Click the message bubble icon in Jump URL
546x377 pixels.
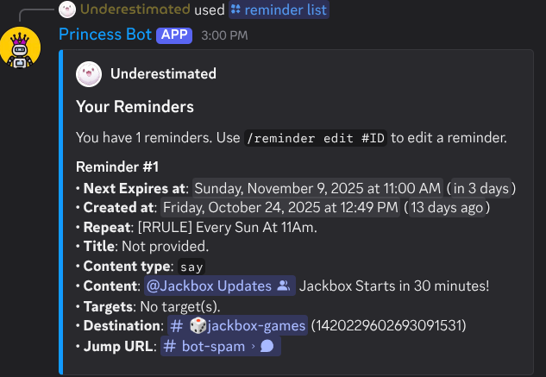(267, 346)
